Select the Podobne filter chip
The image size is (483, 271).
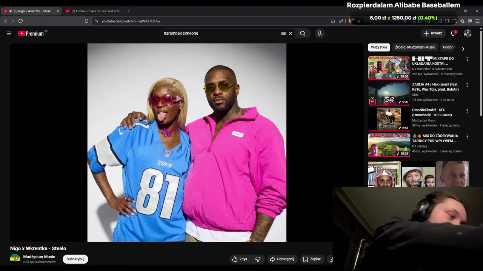[x=449, y=47]
